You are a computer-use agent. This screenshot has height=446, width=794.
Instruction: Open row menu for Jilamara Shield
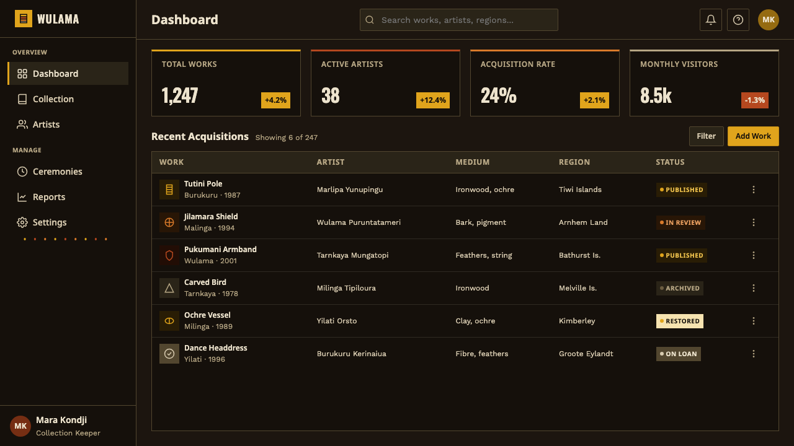tap(754, 222)
